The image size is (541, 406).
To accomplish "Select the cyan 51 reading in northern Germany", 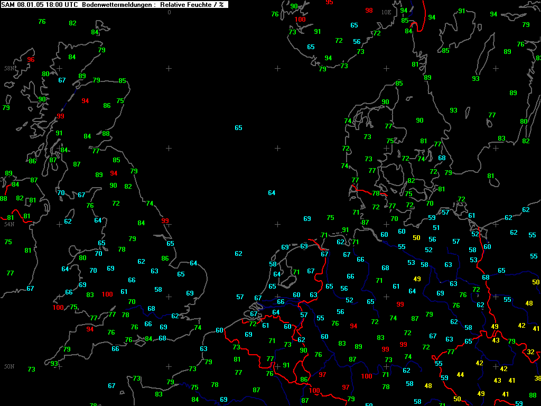I will coord(436,227).
